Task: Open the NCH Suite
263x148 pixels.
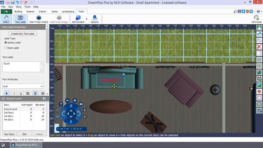Action: (x=256, y=19)
